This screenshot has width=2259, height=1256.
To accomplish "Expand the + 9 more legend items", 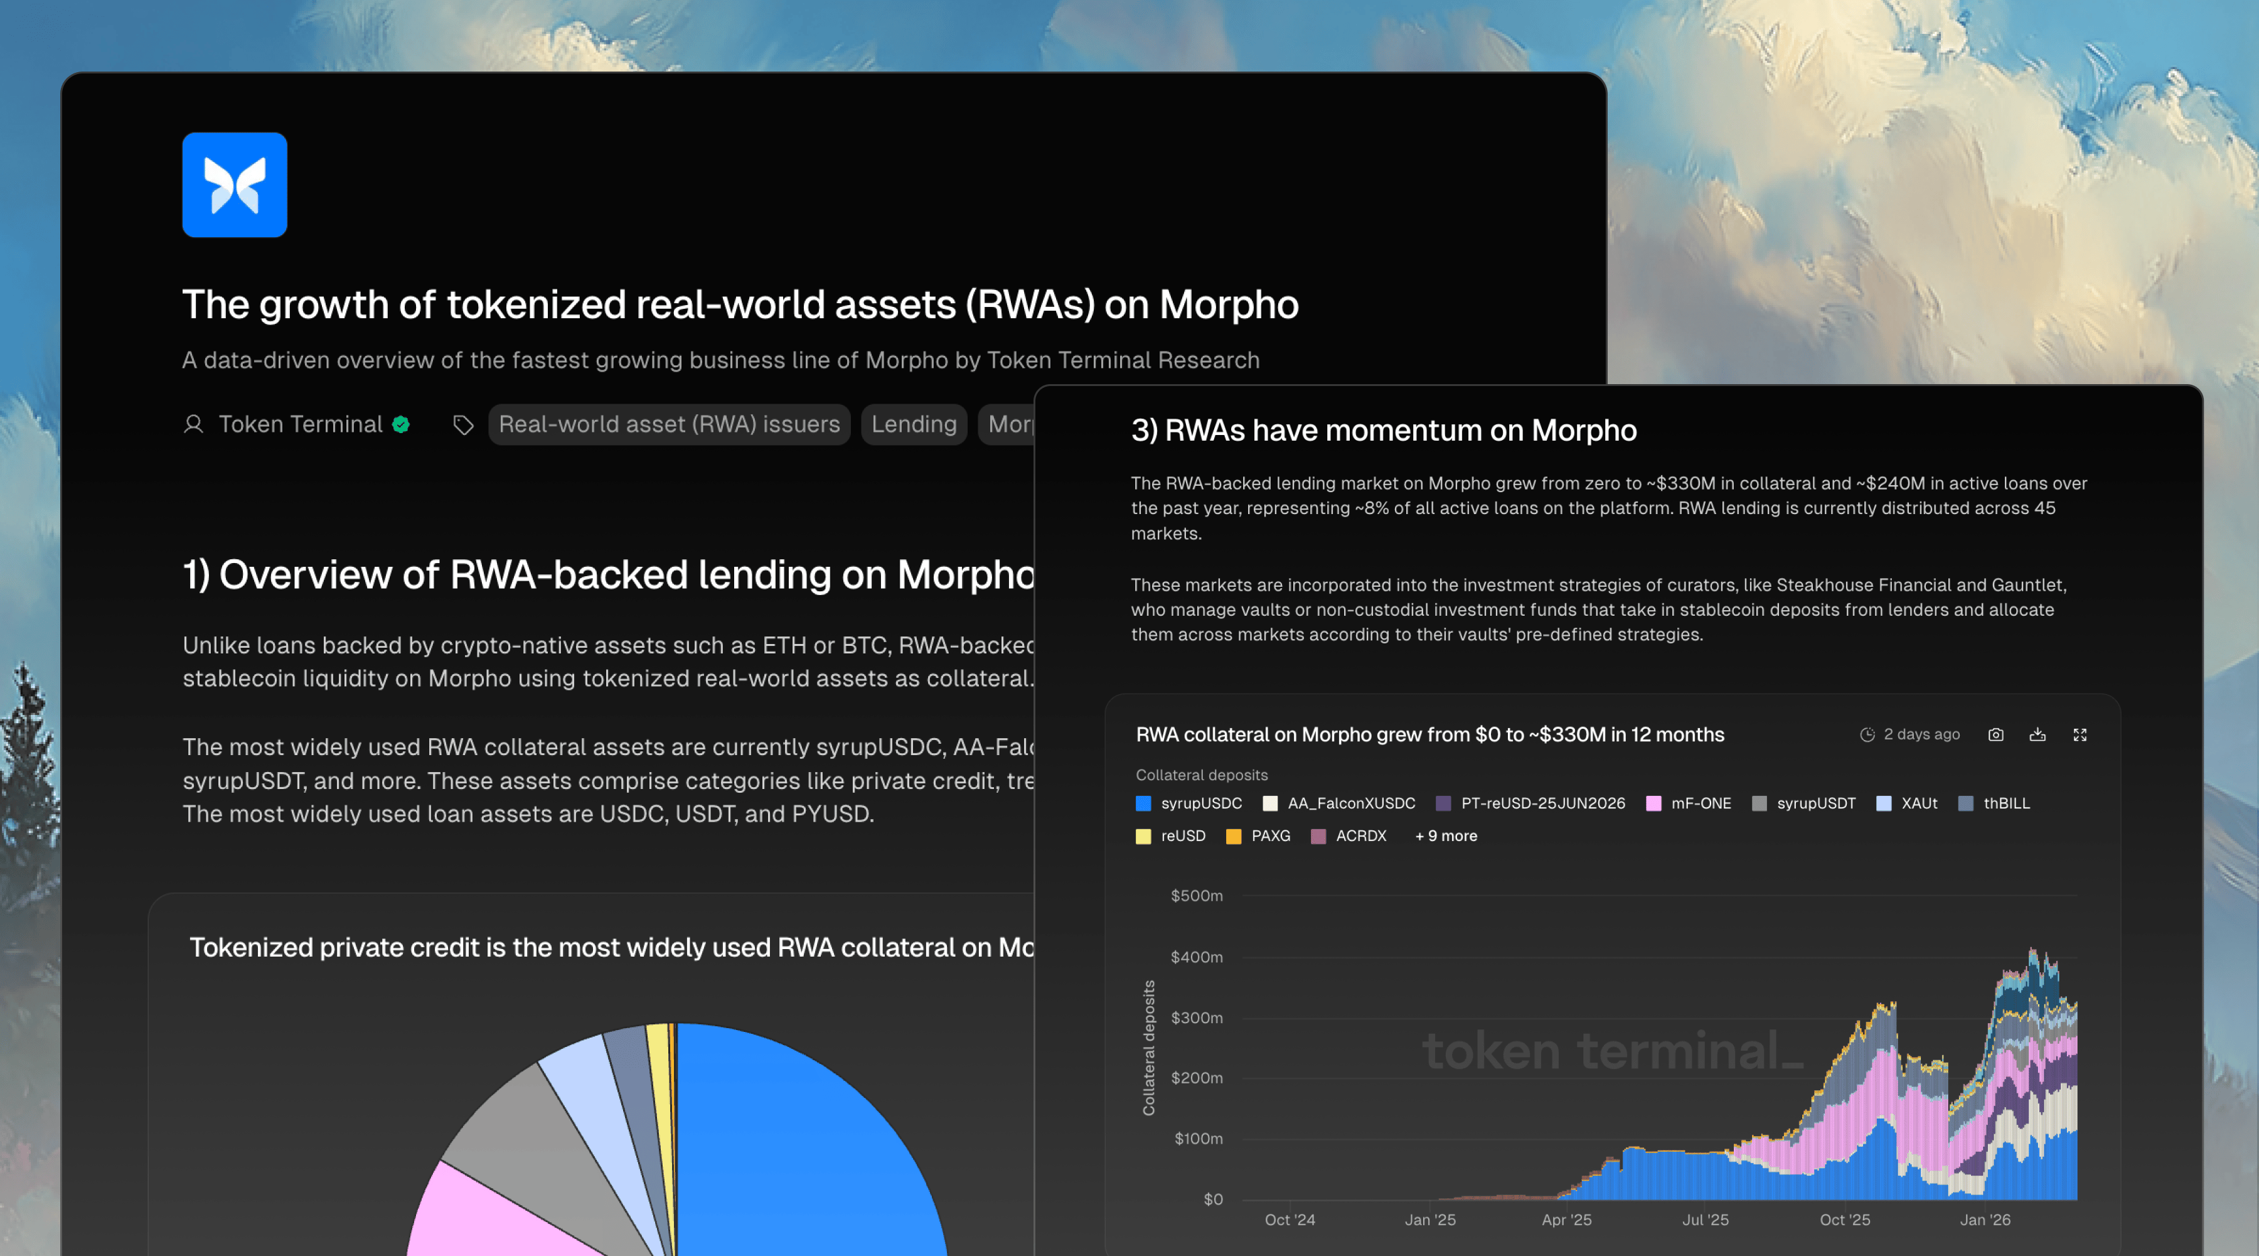I will click(1445, 836).
